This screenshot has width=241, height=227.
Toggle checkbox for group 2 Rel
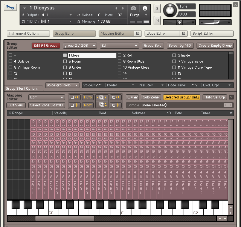click(x=119, y=55)
